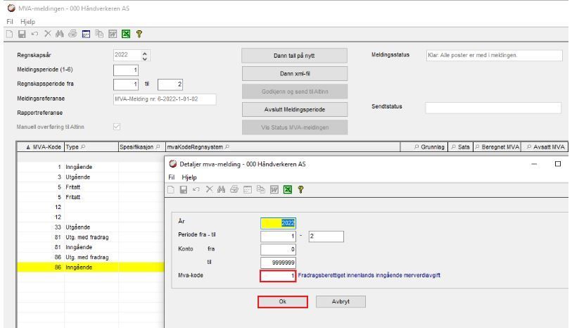
Task: Click the Ok button
Action: tap(283, 302)
